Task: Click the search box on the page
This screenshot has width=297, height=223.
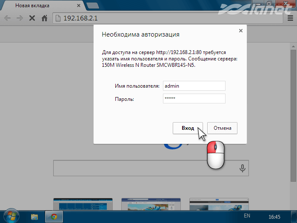Action: 145,169
